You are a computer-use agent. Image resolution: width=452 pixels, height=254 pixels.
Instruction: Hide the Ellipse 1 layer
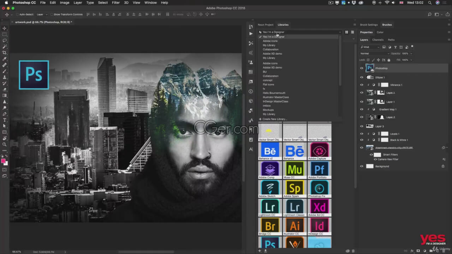[361, 77]
